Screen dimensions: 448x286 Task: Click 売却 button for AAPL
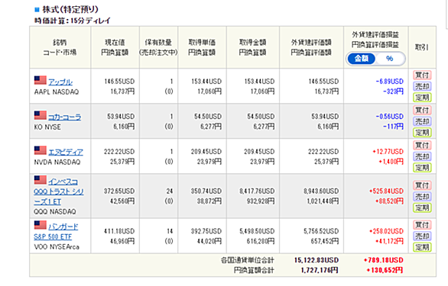(x=422, y=86)
